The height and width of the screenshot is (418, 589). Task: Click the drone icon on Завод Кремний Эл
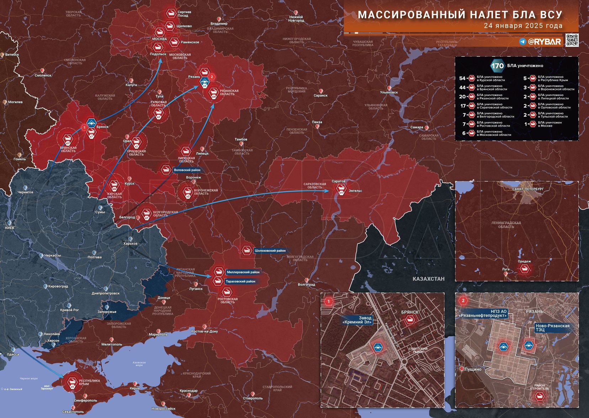point(377,346)
